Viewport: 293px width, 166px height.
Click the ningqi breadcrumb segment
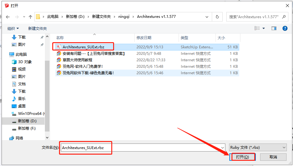(x=124, y=17)
